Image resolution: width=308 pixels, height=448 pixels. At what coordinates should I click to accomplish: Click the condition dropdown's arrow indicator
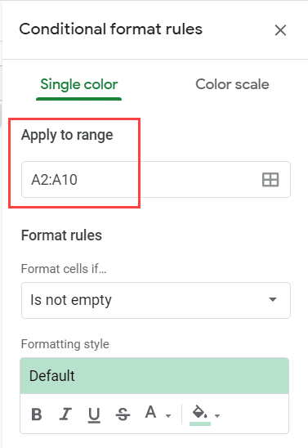click(273, 299)
